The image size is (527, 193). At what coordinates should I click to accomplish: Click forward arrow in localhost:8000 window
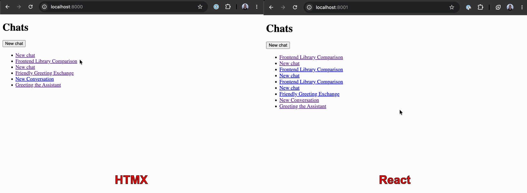point(19,7)
